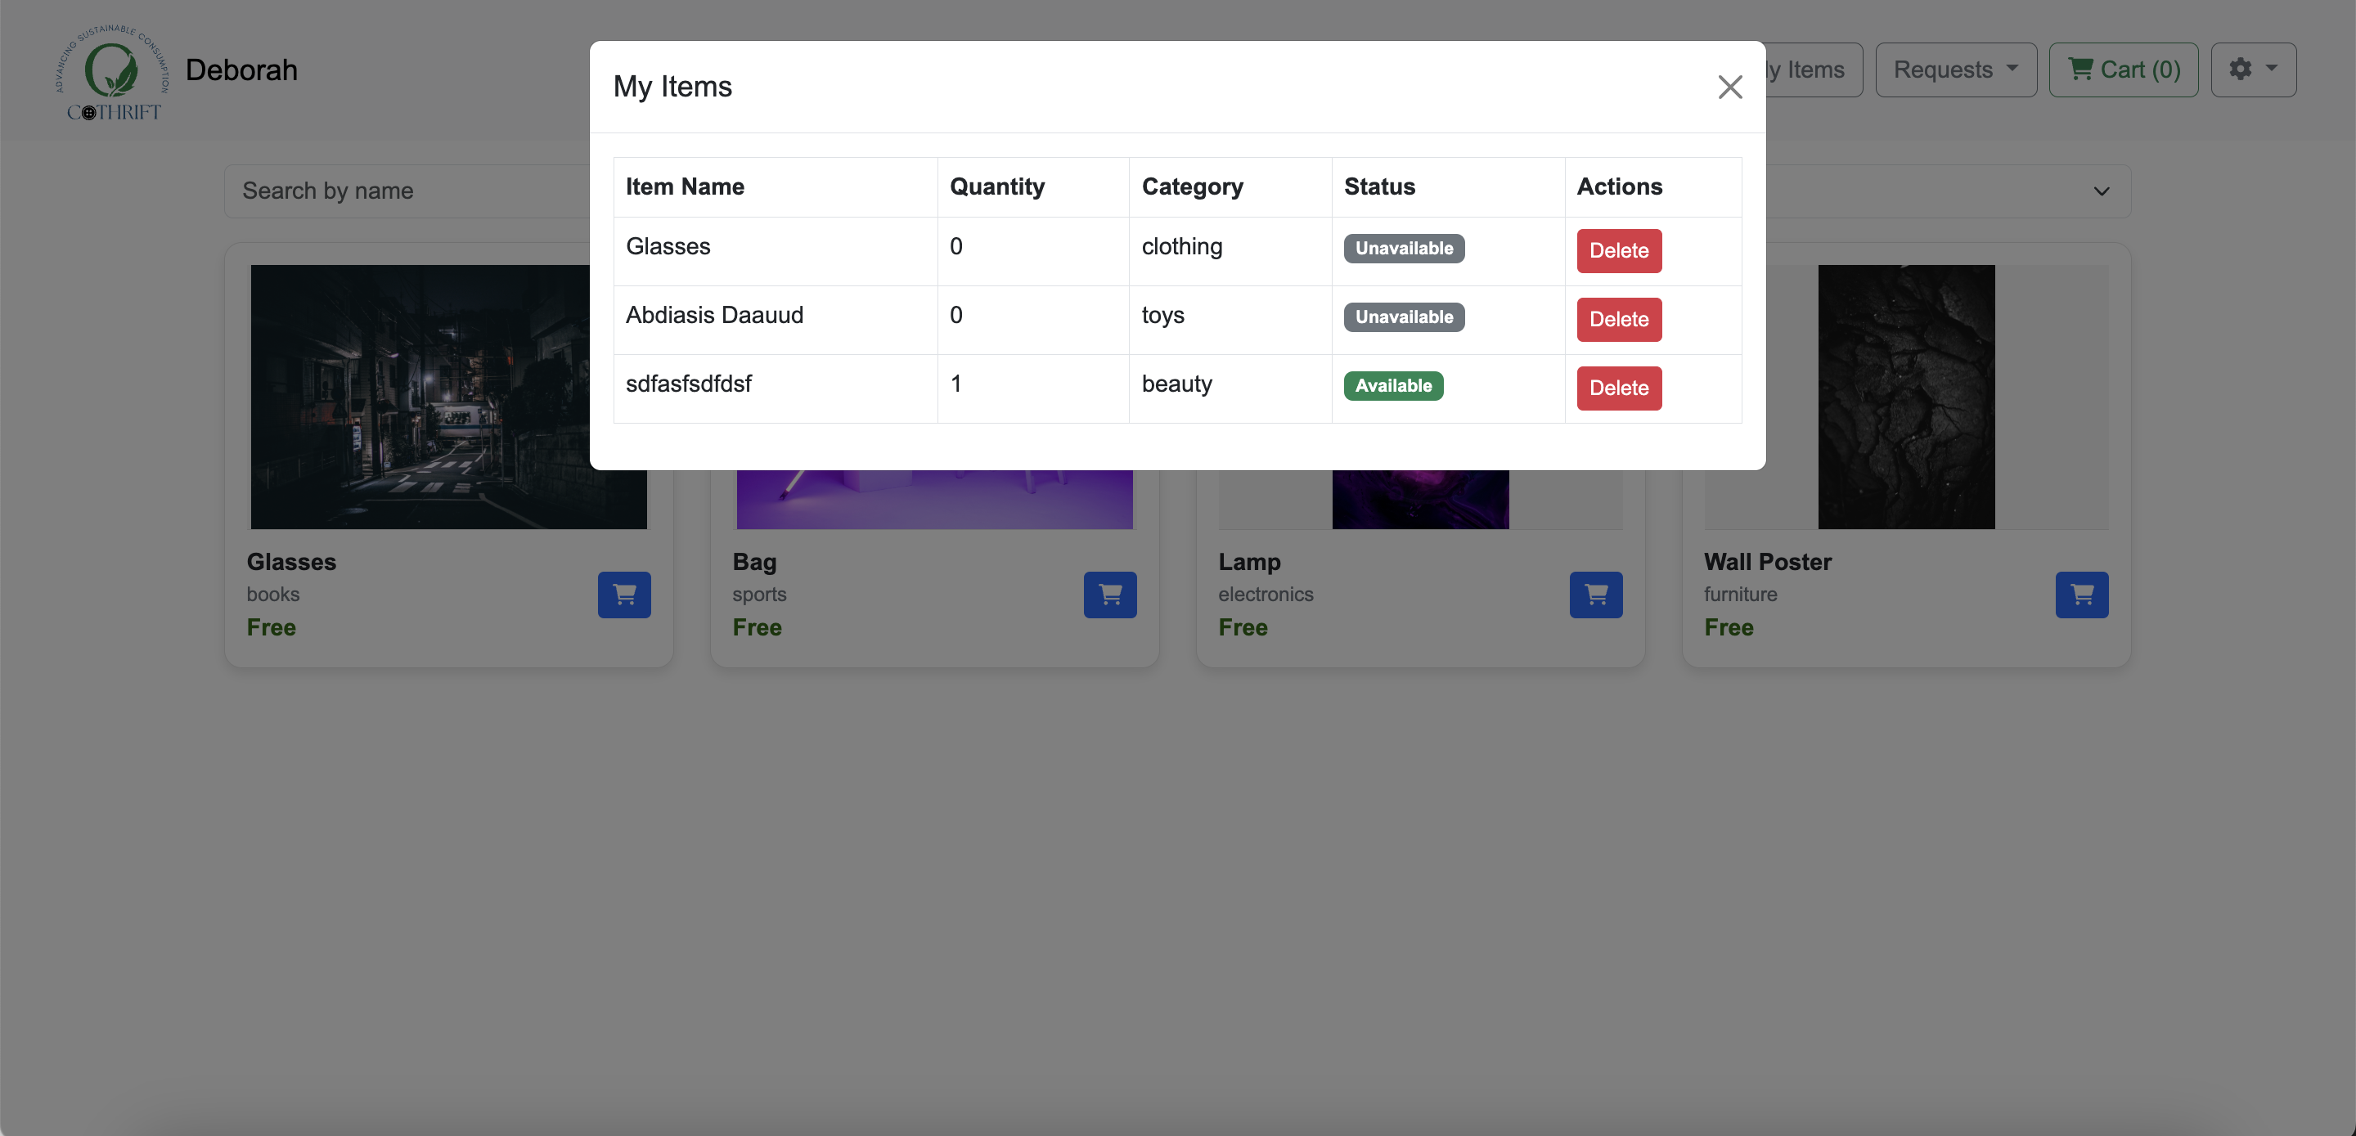
Task: Close the My Items dialog
Action: pyautogui.click(x=1729, y=87)
